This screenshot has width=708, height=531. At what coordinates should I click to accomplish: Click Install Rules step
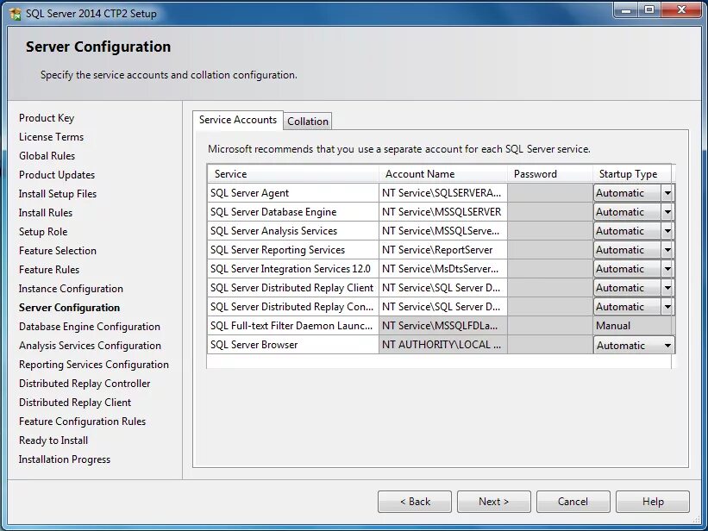(x=46, y=213)
